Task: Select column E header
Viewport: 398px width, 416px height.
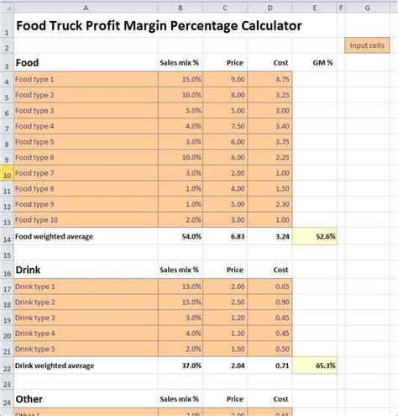Action: click(x=315, y=8)
